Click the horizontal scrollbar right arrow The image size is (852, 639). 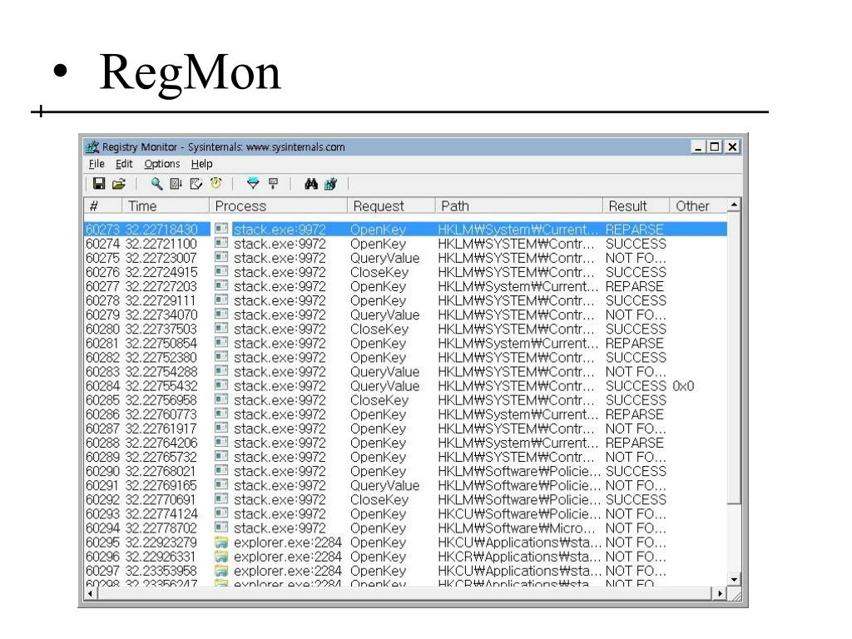pyautogui.click(x=720, y=593)
